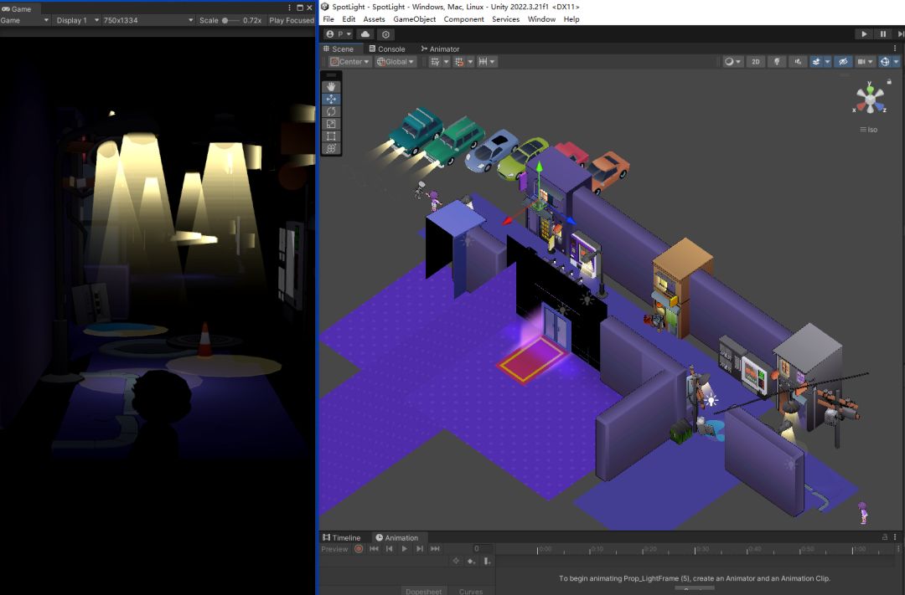
Task: Click the Animation Preview button
Action: 334,549
